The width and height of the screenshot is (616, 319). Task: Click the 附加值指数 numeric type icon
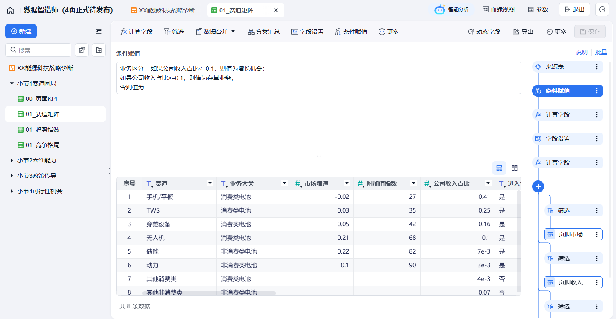361,184
